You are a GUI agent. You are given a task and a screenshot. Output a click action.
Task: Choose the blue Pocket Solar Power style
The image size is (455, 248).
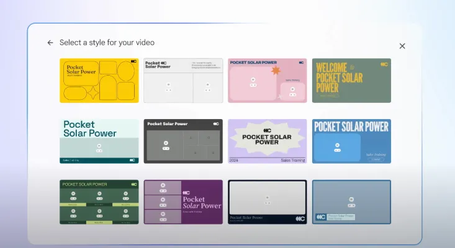coord(351,141)
